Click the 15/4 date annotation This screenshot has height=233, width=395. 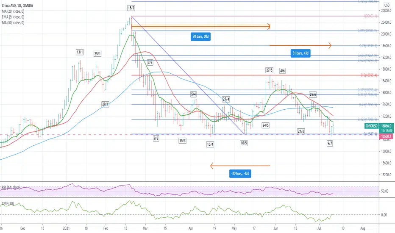click(x=210, y=144)
